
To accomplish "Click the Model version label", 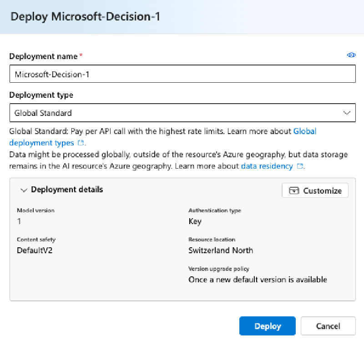I will coord(36,210).
